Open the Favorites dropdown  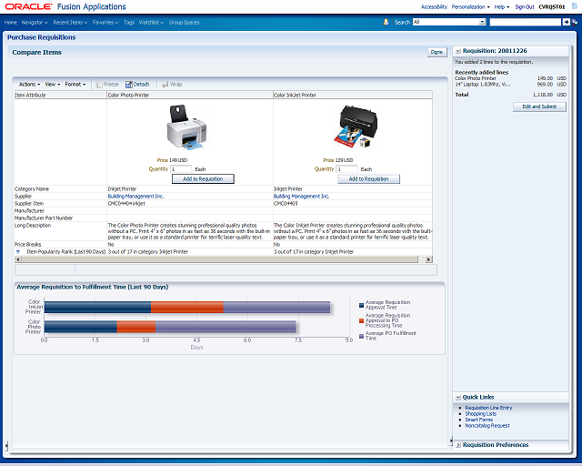coord(105,22)
